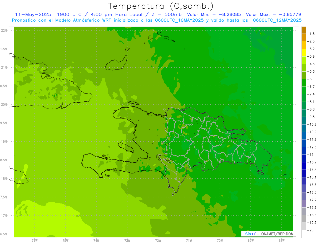Click the "-20" colorbar value
Image resolution: width=316 pixels, height=244 pixels.
point(311,230)
